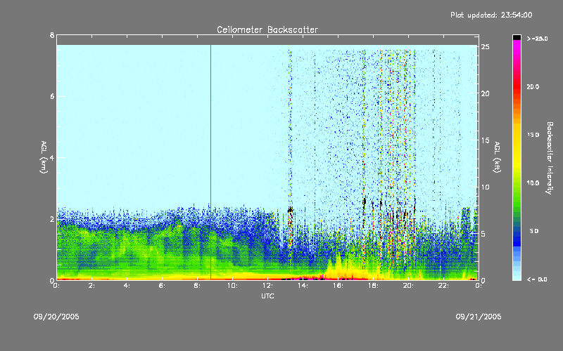
Task: Click the 2 km label on left axis
Action: [x=52, y=219]
